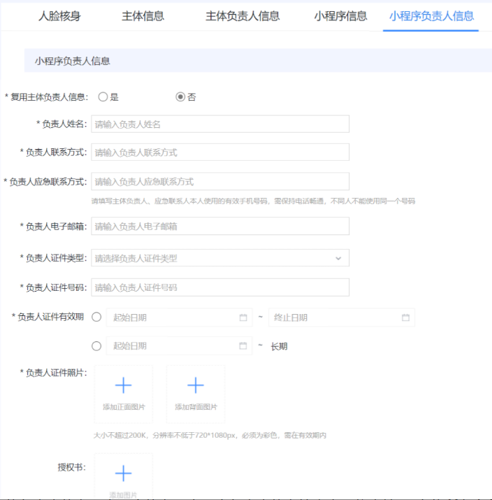Open calendar icon in the end date field
The height and width of the screenshot is (500, 492).
pyautogui.click(x=405, y=317)
